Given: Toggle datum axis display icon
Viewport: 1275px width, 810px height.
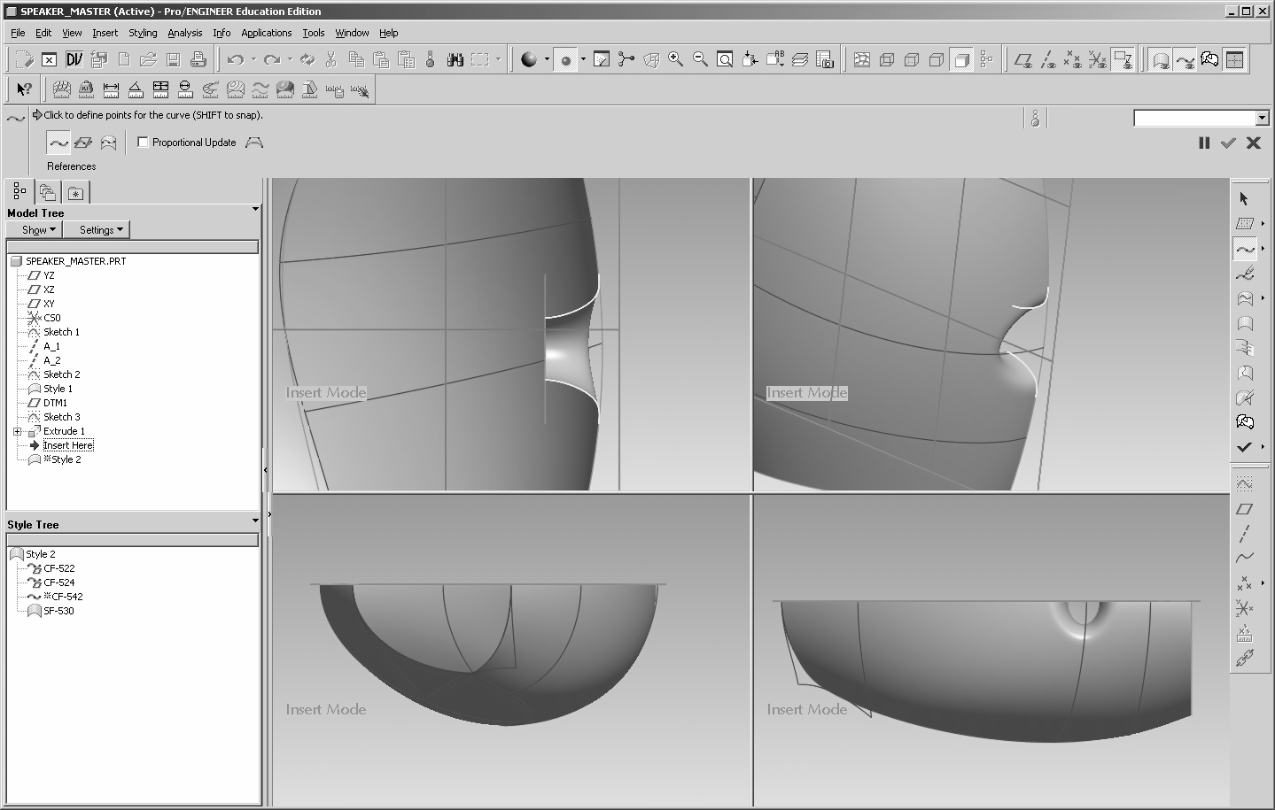Looking at the screenshot, I should (x=1048, y=60).
